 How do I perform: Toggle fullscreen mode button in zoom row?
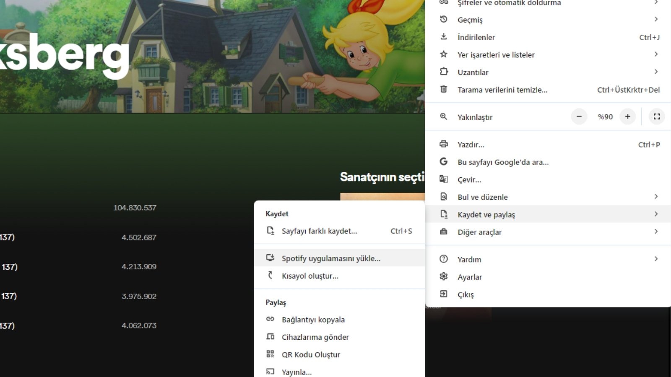657,116
